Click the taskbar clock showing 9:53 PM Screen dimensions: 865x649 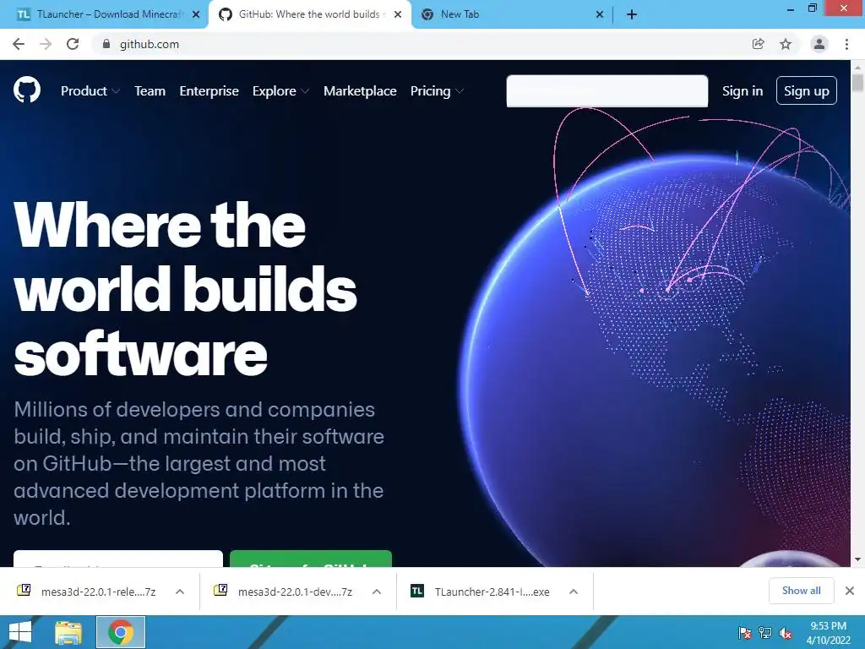[828, 632]
